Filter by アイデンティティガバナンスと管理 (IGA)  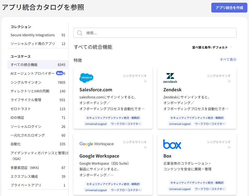click(x=38, y=156)
